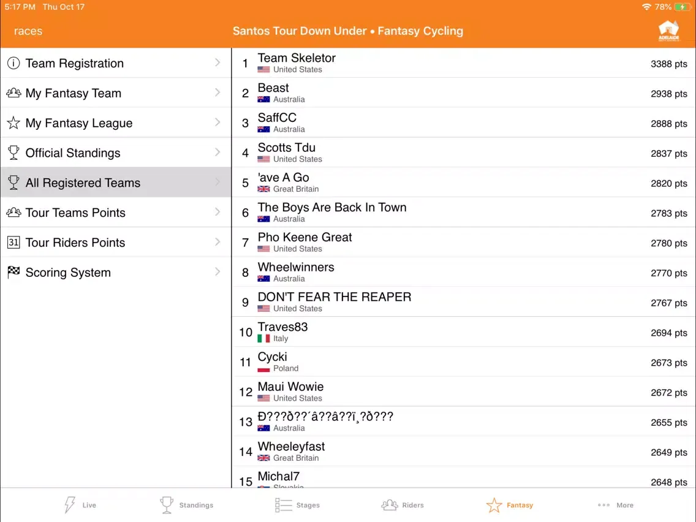Click the Wi-Fi status icon
696x522 pixels.
[x=646, y=7]
